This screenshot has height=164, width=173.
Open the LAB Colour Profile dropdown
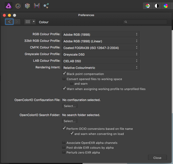(101, 61)
